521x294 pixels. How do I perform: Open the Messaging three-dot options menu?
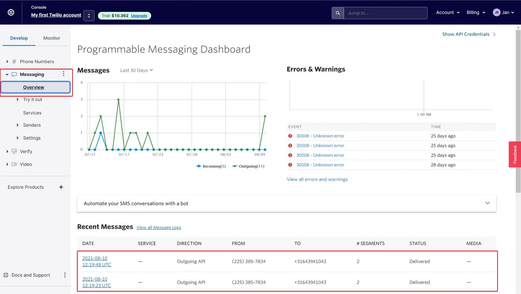(64, 74)
